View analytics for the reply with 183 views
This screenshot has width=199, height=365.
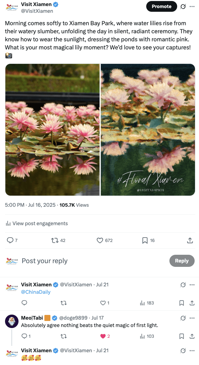(x=147, y=303)
